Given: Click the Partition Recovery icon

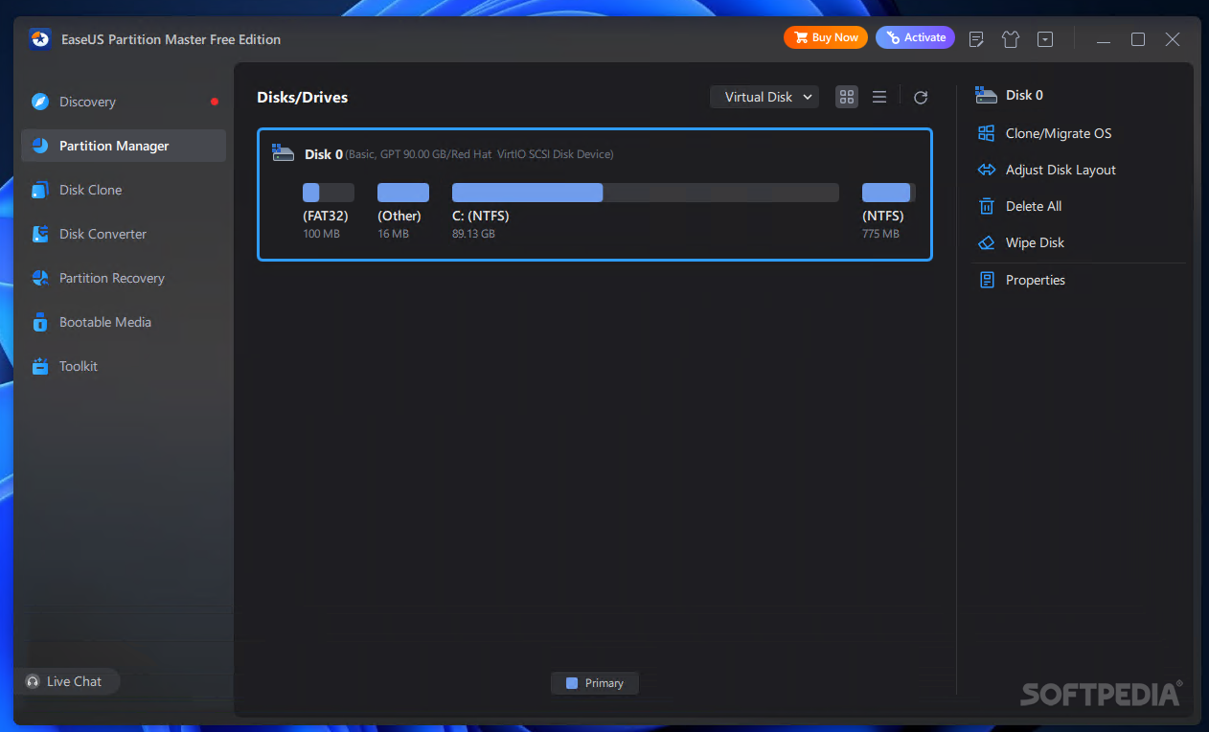Looking at the screenshot, I should tap(39, 278).
